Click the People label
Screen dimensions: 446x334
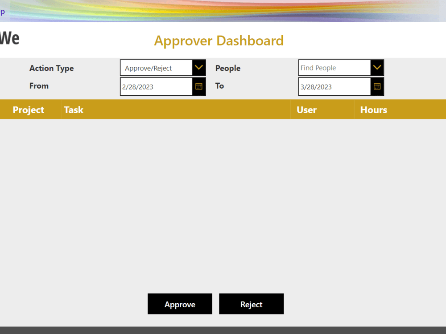[228, 68]
